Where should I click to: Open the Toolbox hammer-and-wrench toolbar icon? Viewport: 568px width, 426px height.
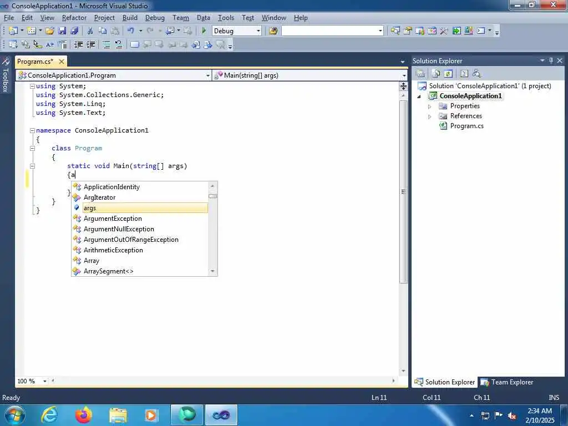coord(444,31)
